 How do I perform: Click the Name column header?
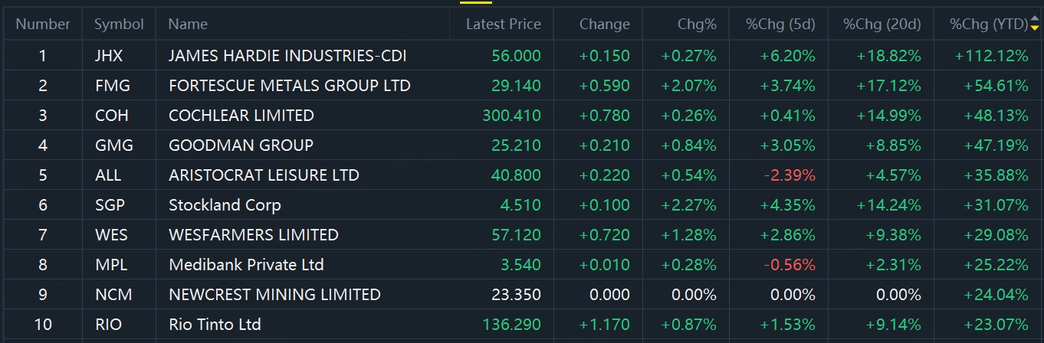click(188, 24)
